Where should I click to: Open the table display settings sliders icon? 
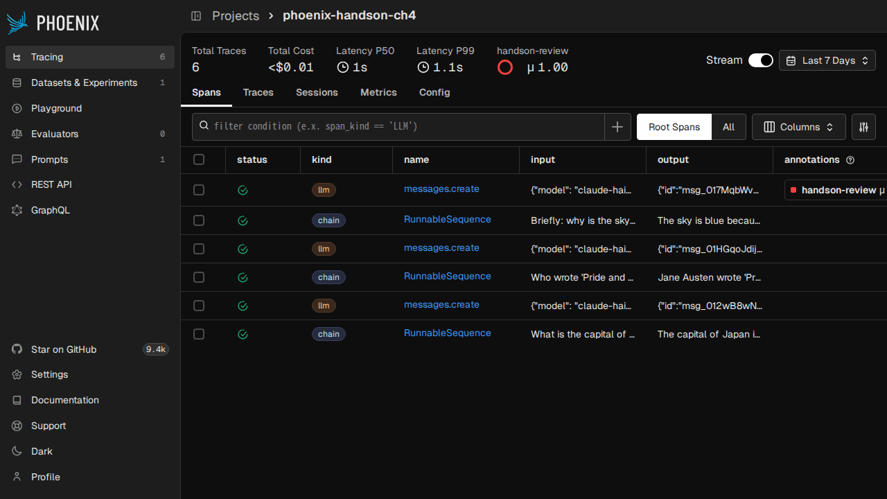tap(863, 127)
